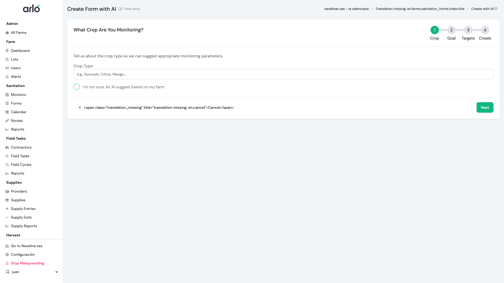Open the gear icon beside Create with AI

(x=496, y=8)
